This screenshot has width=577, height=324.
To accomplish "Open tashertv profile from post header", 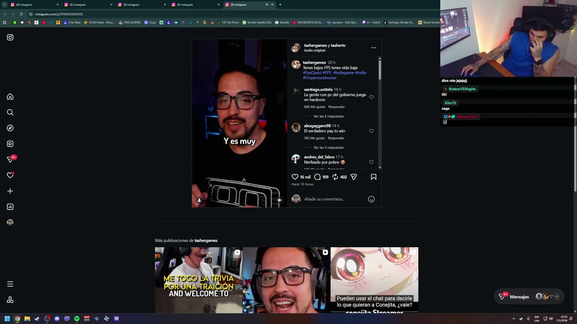I will (338, 45).
